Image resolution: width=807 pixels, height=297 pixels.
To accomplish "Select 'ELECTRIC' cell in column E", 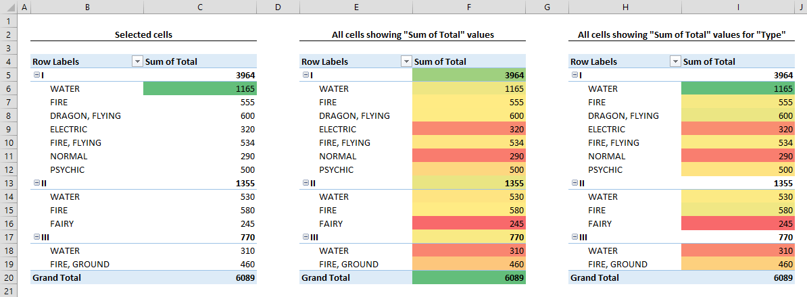I will pos(356,129).
